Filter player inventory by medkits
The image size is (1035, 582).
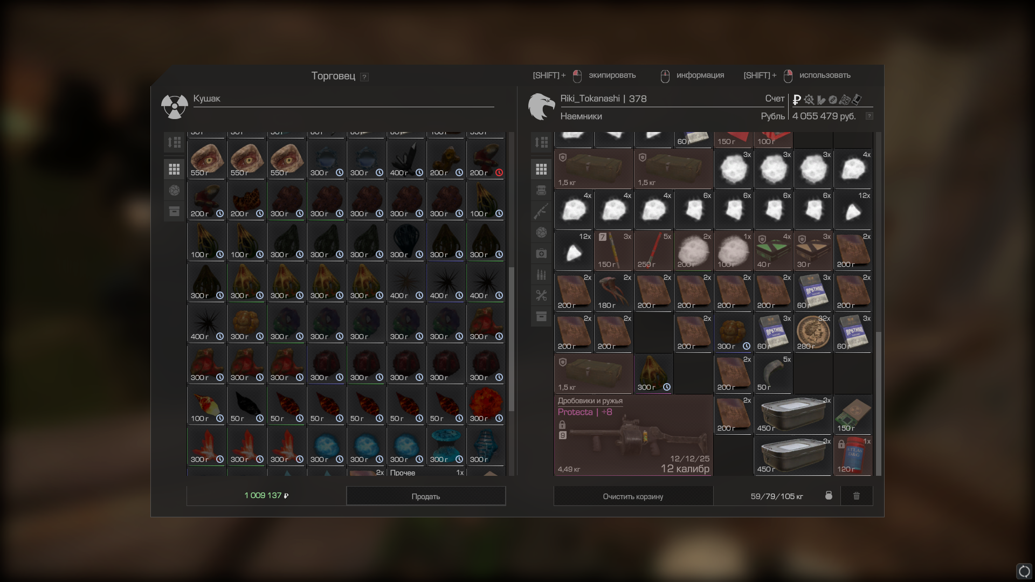click(541, 253)
